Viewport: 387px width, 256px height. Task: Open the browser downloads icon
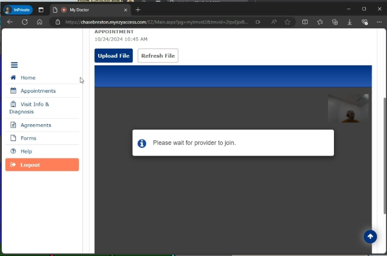[x=350, y=22]
